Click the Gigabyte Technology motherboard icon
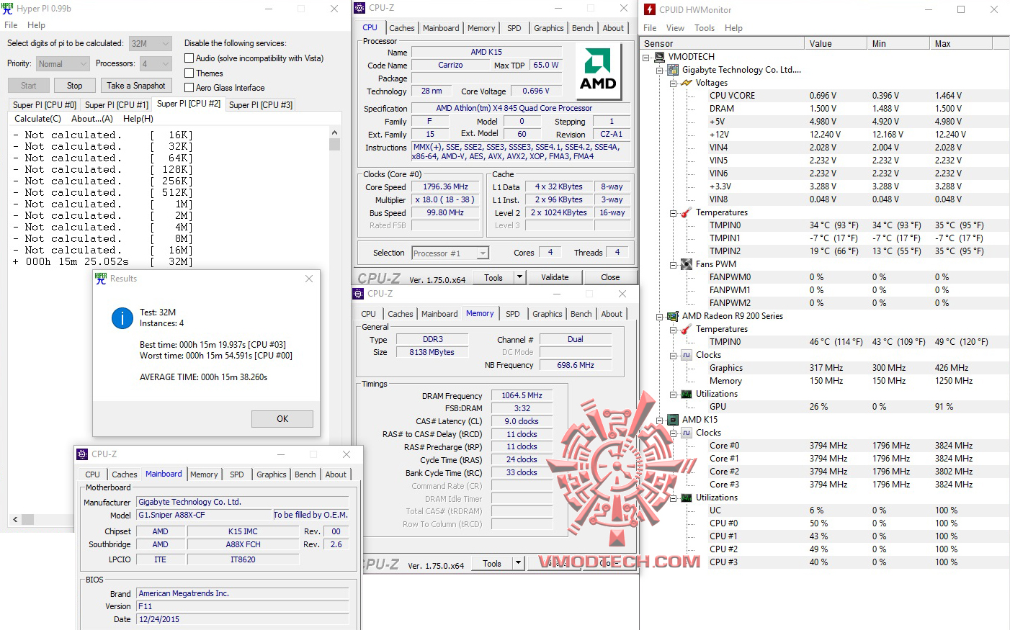1010x630 pixels. (673, 70)
